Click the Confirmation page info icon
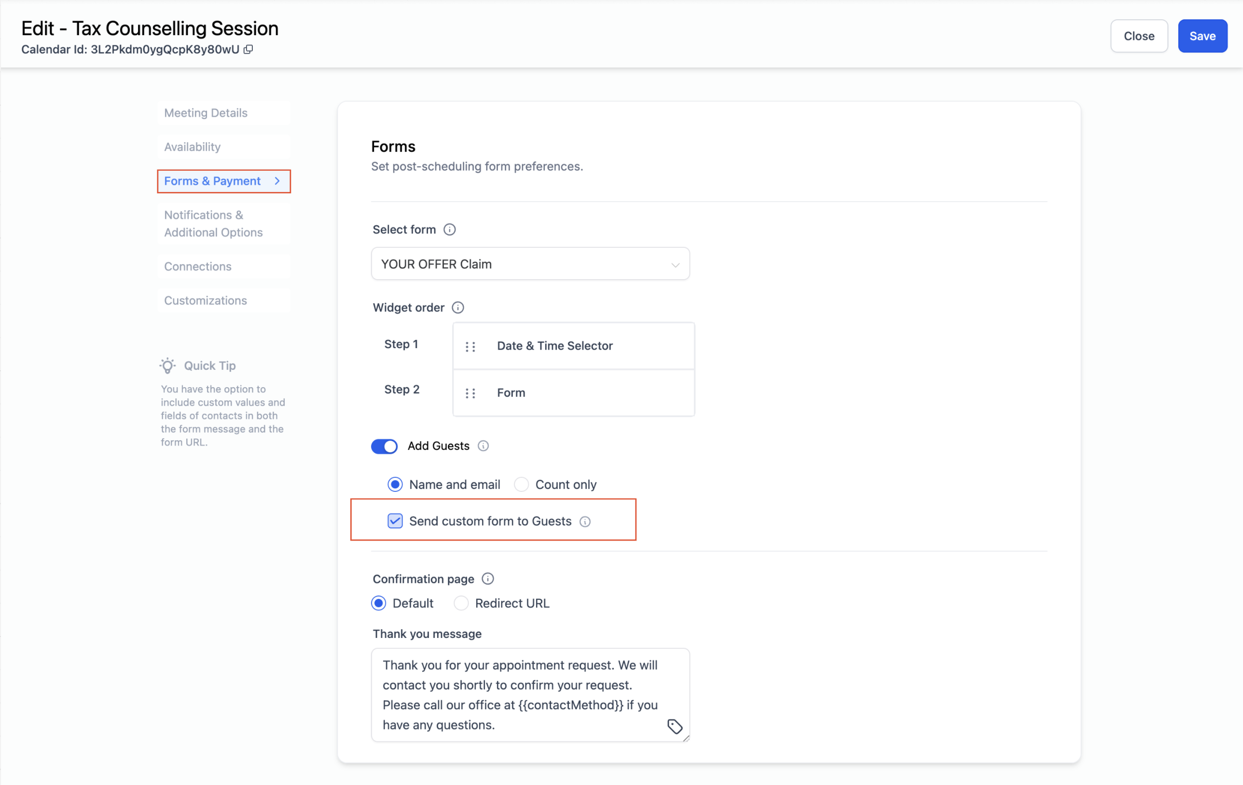 tap(487, 579)
